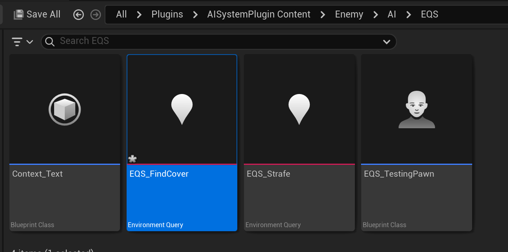
Task: Click the EQS_Strafe asset name
Action: click(x=269, y=174)
